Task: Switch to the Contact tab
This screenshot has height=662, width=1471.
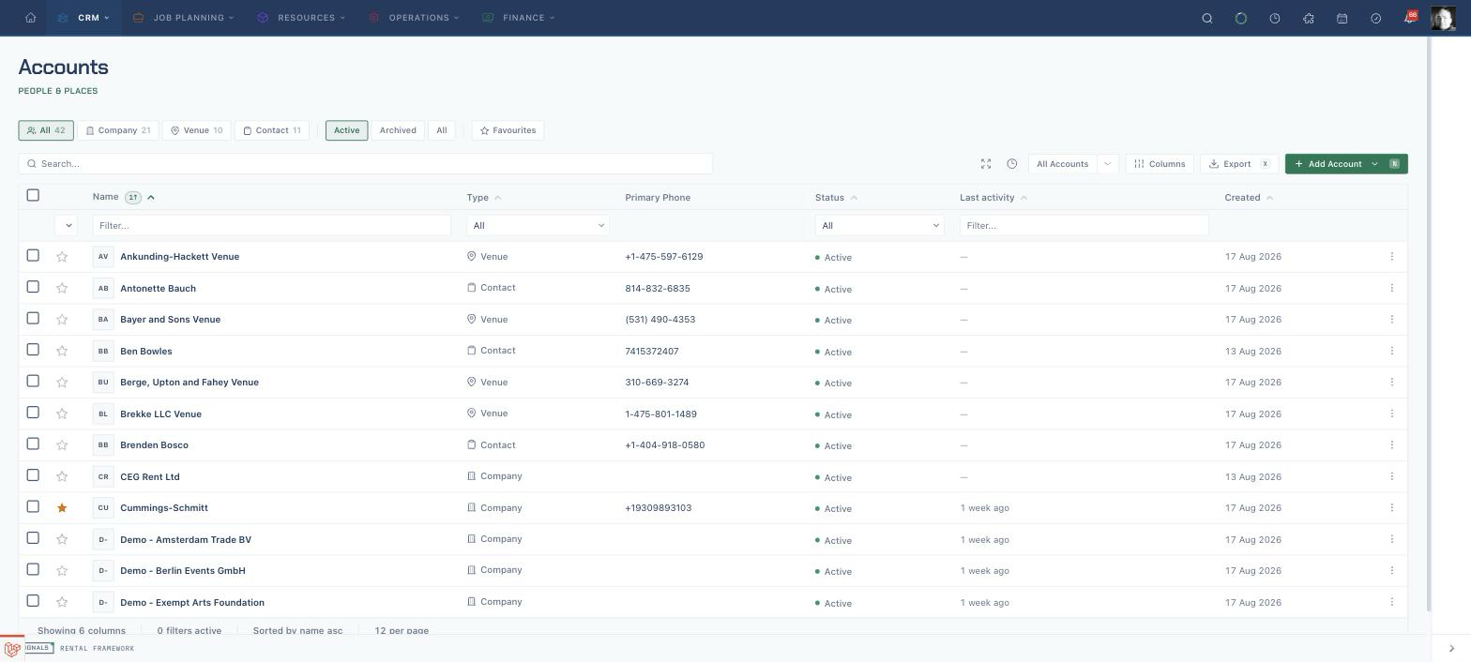Action: (272, 130)
